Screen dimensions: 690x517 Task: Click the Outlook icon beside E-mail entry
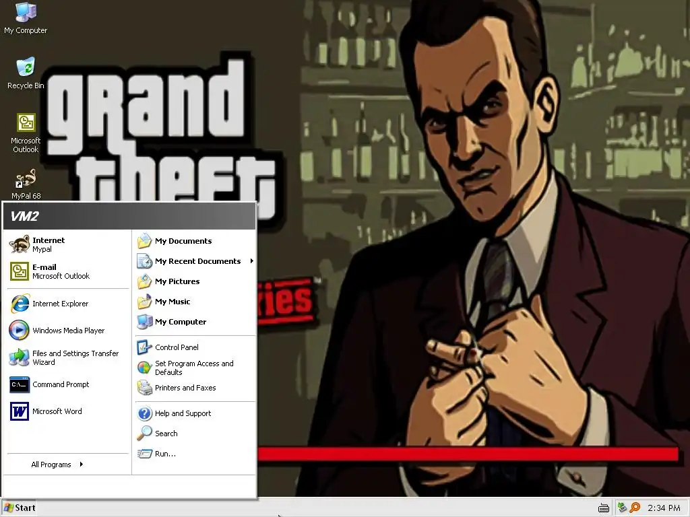point(20,271)
